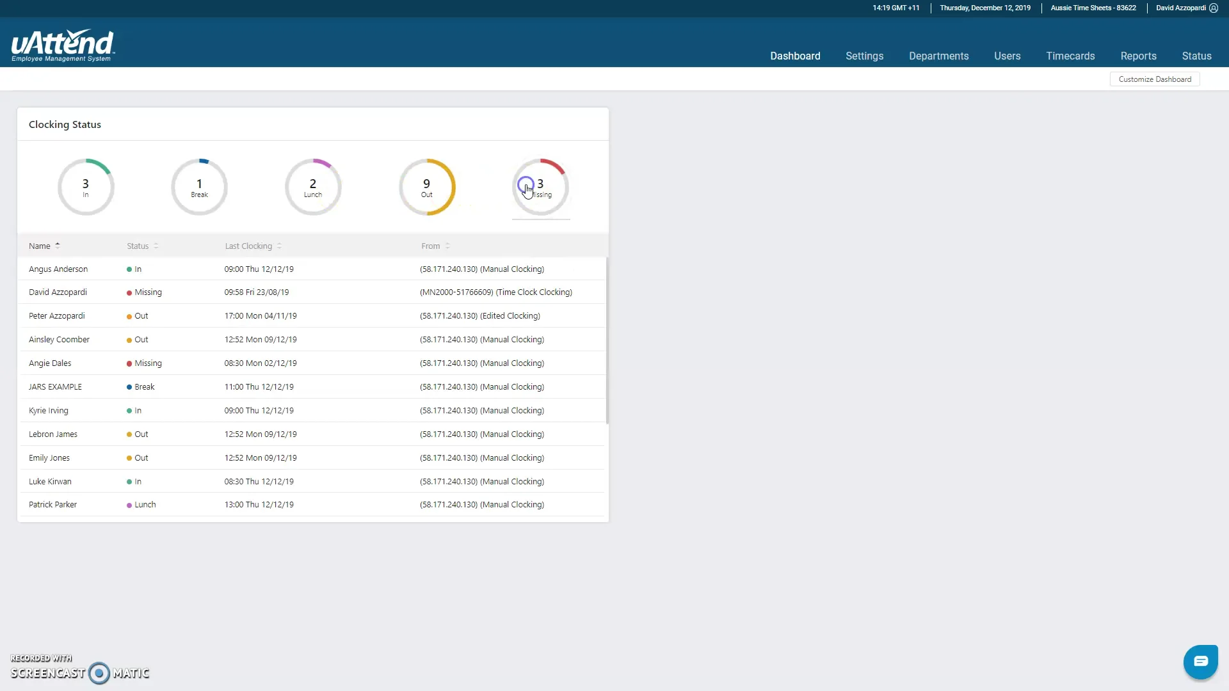Click Lebron James name
The image size is (1229, 691).
[x=53, y=434]
